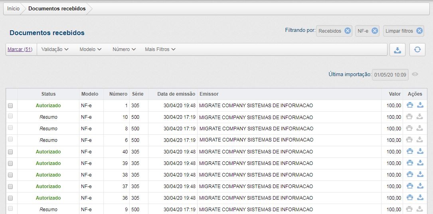Clear all filters with Limpar filtros X
The width and height of the screenshot is (433, 214).
coord(419,31)
